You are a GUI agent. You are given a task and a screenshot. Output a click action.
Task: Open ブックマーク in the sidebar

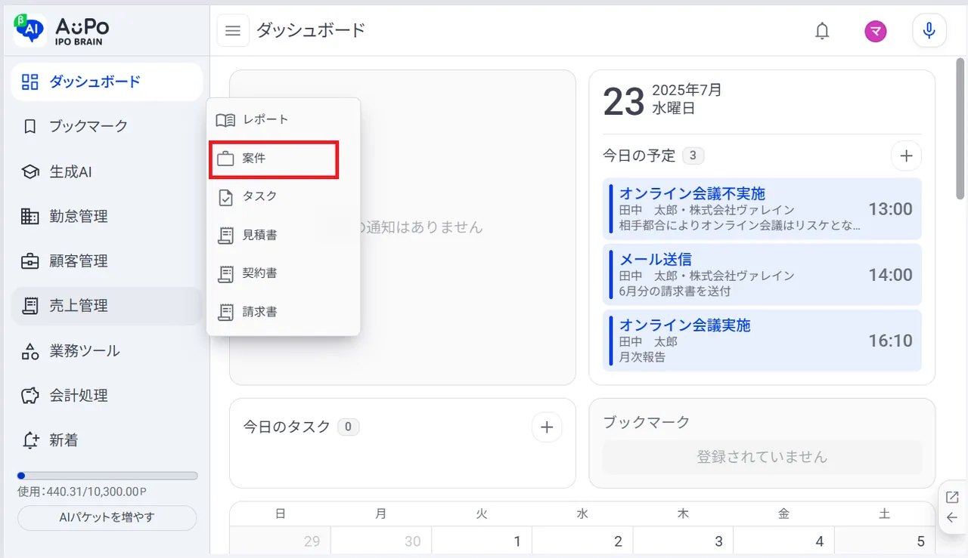107,126
